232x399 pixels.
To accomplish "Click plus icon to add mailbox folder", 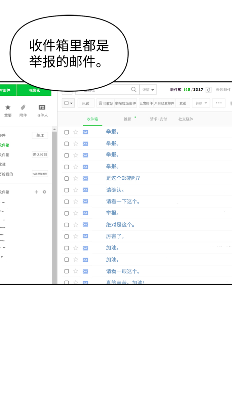I will click(36, 192).
